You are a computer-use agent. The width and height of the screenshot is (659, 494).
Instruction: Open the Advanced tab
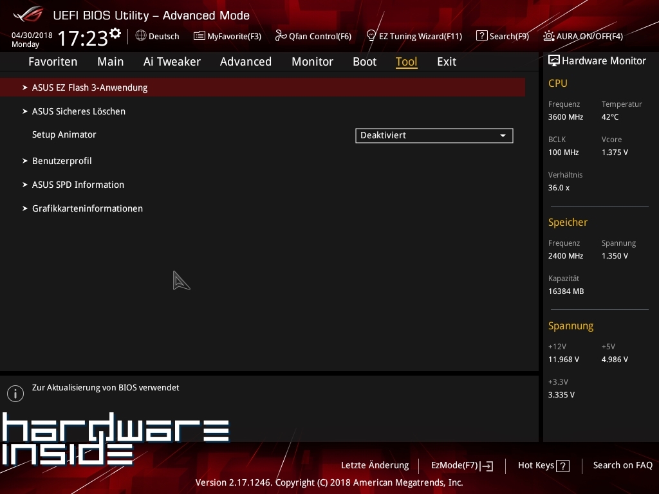tap(246, 62)
